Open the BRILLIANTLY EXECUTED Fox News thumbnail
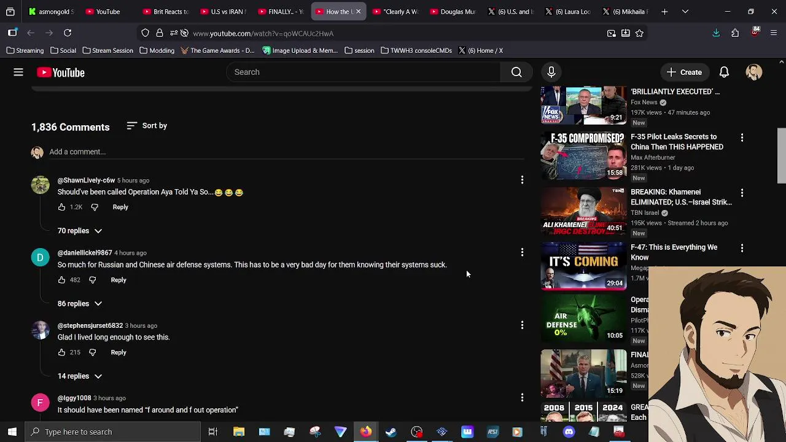The height and width of the screenshot is (442, 786). [583, 105]
